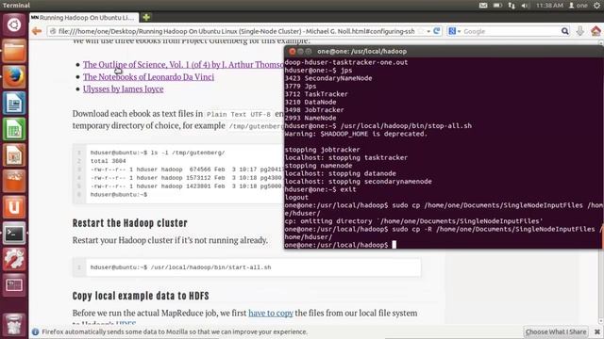This screenshot has height=339, width=604.
Task: Open the network indicator menu
Action: coord(512,6)
